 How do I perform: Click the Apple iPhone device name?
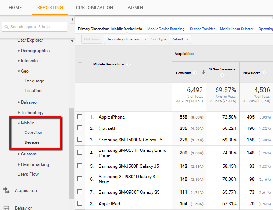(x=112, y=117)
